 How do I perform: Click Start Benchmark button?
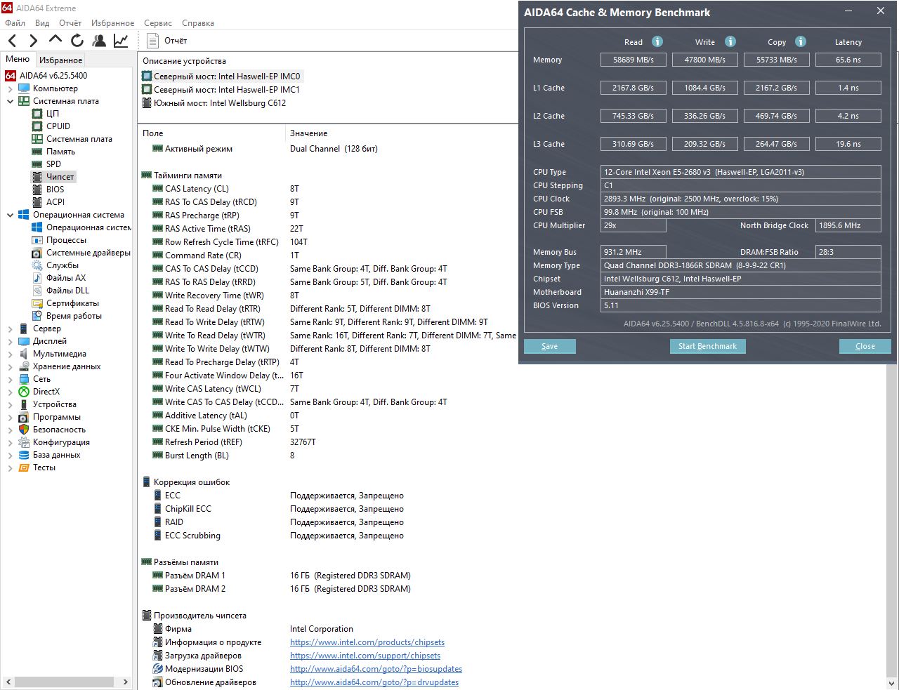click(707, 346)
